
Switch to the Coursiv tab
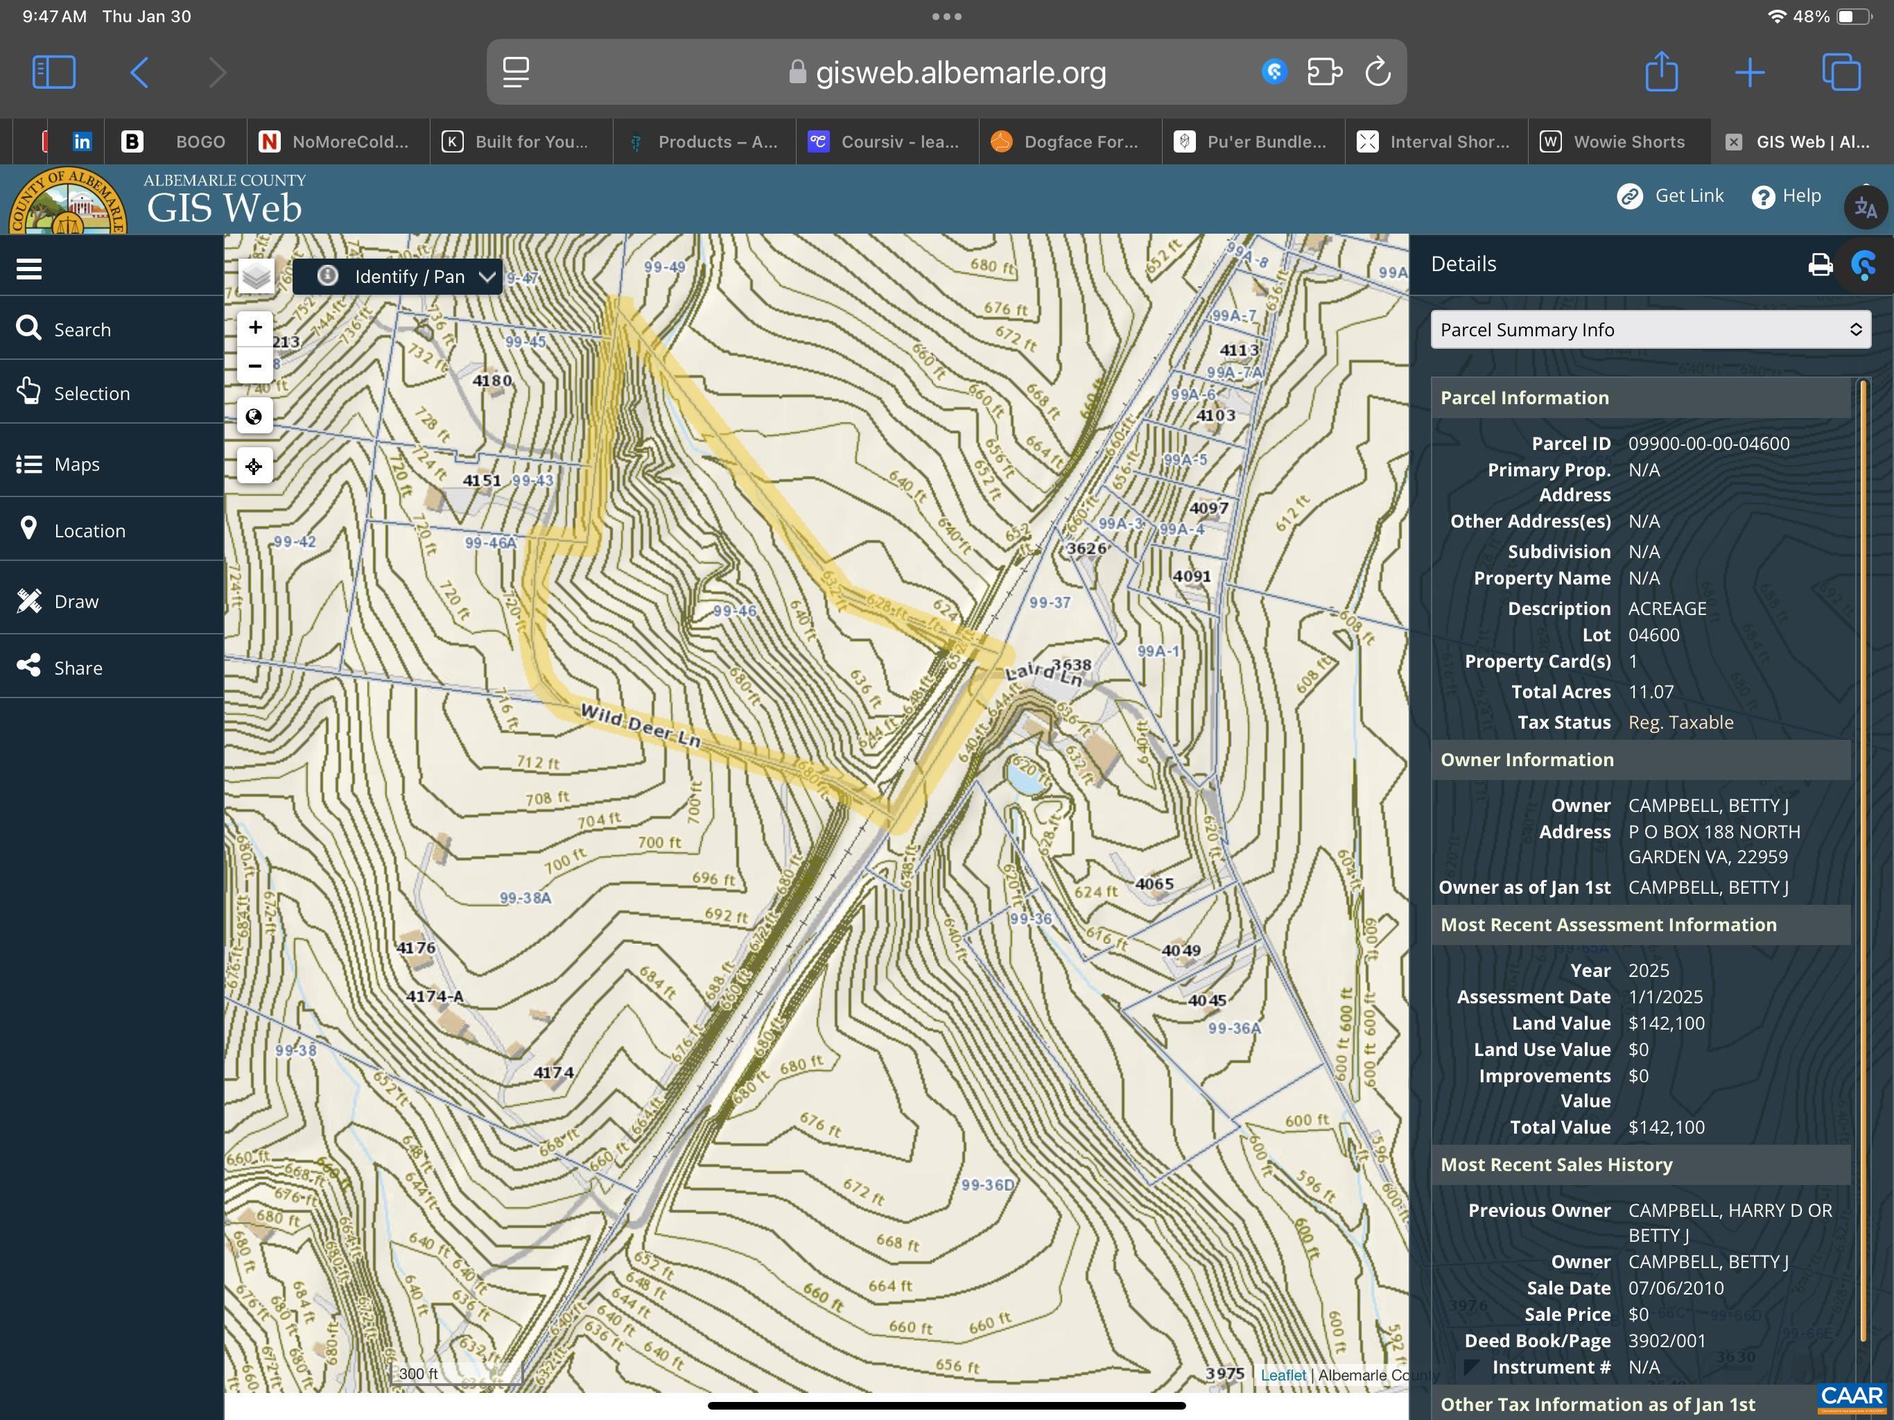click(x=887, y=141)
